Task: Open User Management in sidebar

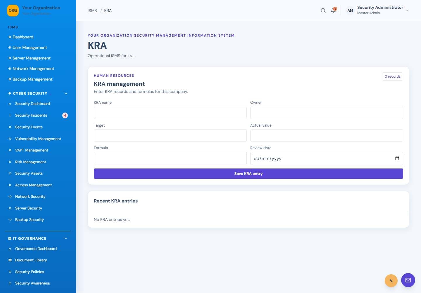Action: coord(30,47)
